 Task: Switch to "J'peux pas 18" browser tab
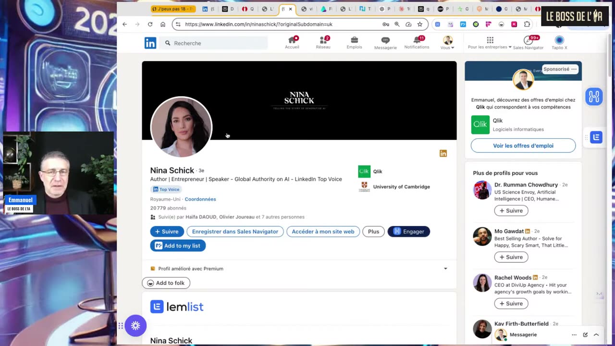(173, 9)
